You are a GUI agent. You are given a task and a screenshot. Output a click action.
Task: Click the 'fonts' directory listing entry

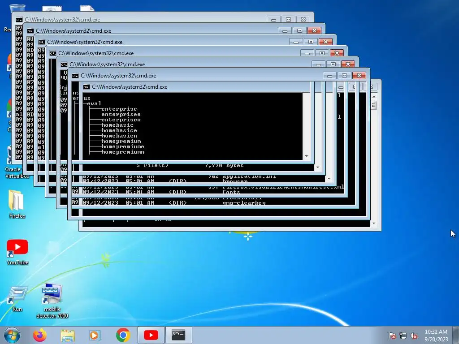[x=231, y=192]
